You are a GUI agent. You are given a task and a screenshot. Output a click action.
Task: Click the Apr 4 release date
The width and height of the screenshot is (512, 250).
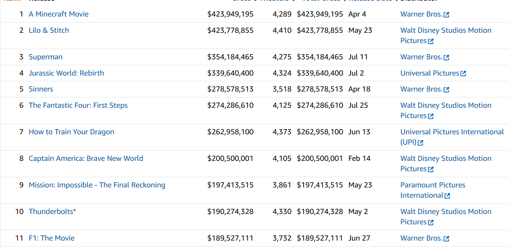pos(357,14)
